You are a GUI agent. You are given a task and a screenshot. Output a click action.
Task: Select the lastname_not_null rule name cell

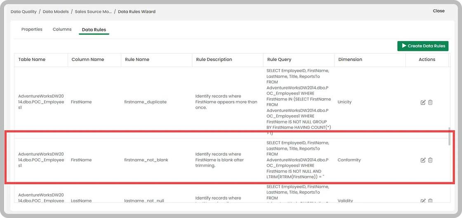click(144, 201)
